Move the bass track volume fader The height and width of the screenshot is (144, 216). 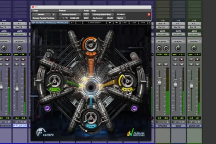[x=175, y=83]
